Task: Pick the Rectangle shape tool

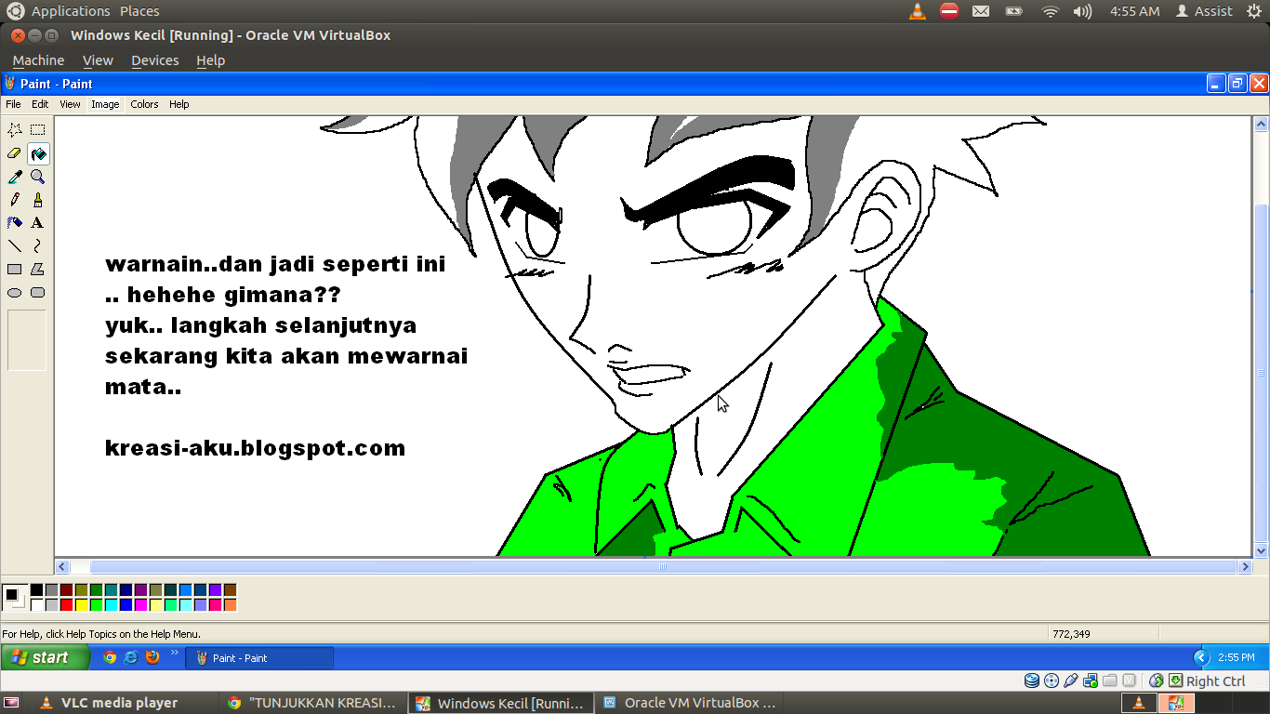Action: coord(15,270)
